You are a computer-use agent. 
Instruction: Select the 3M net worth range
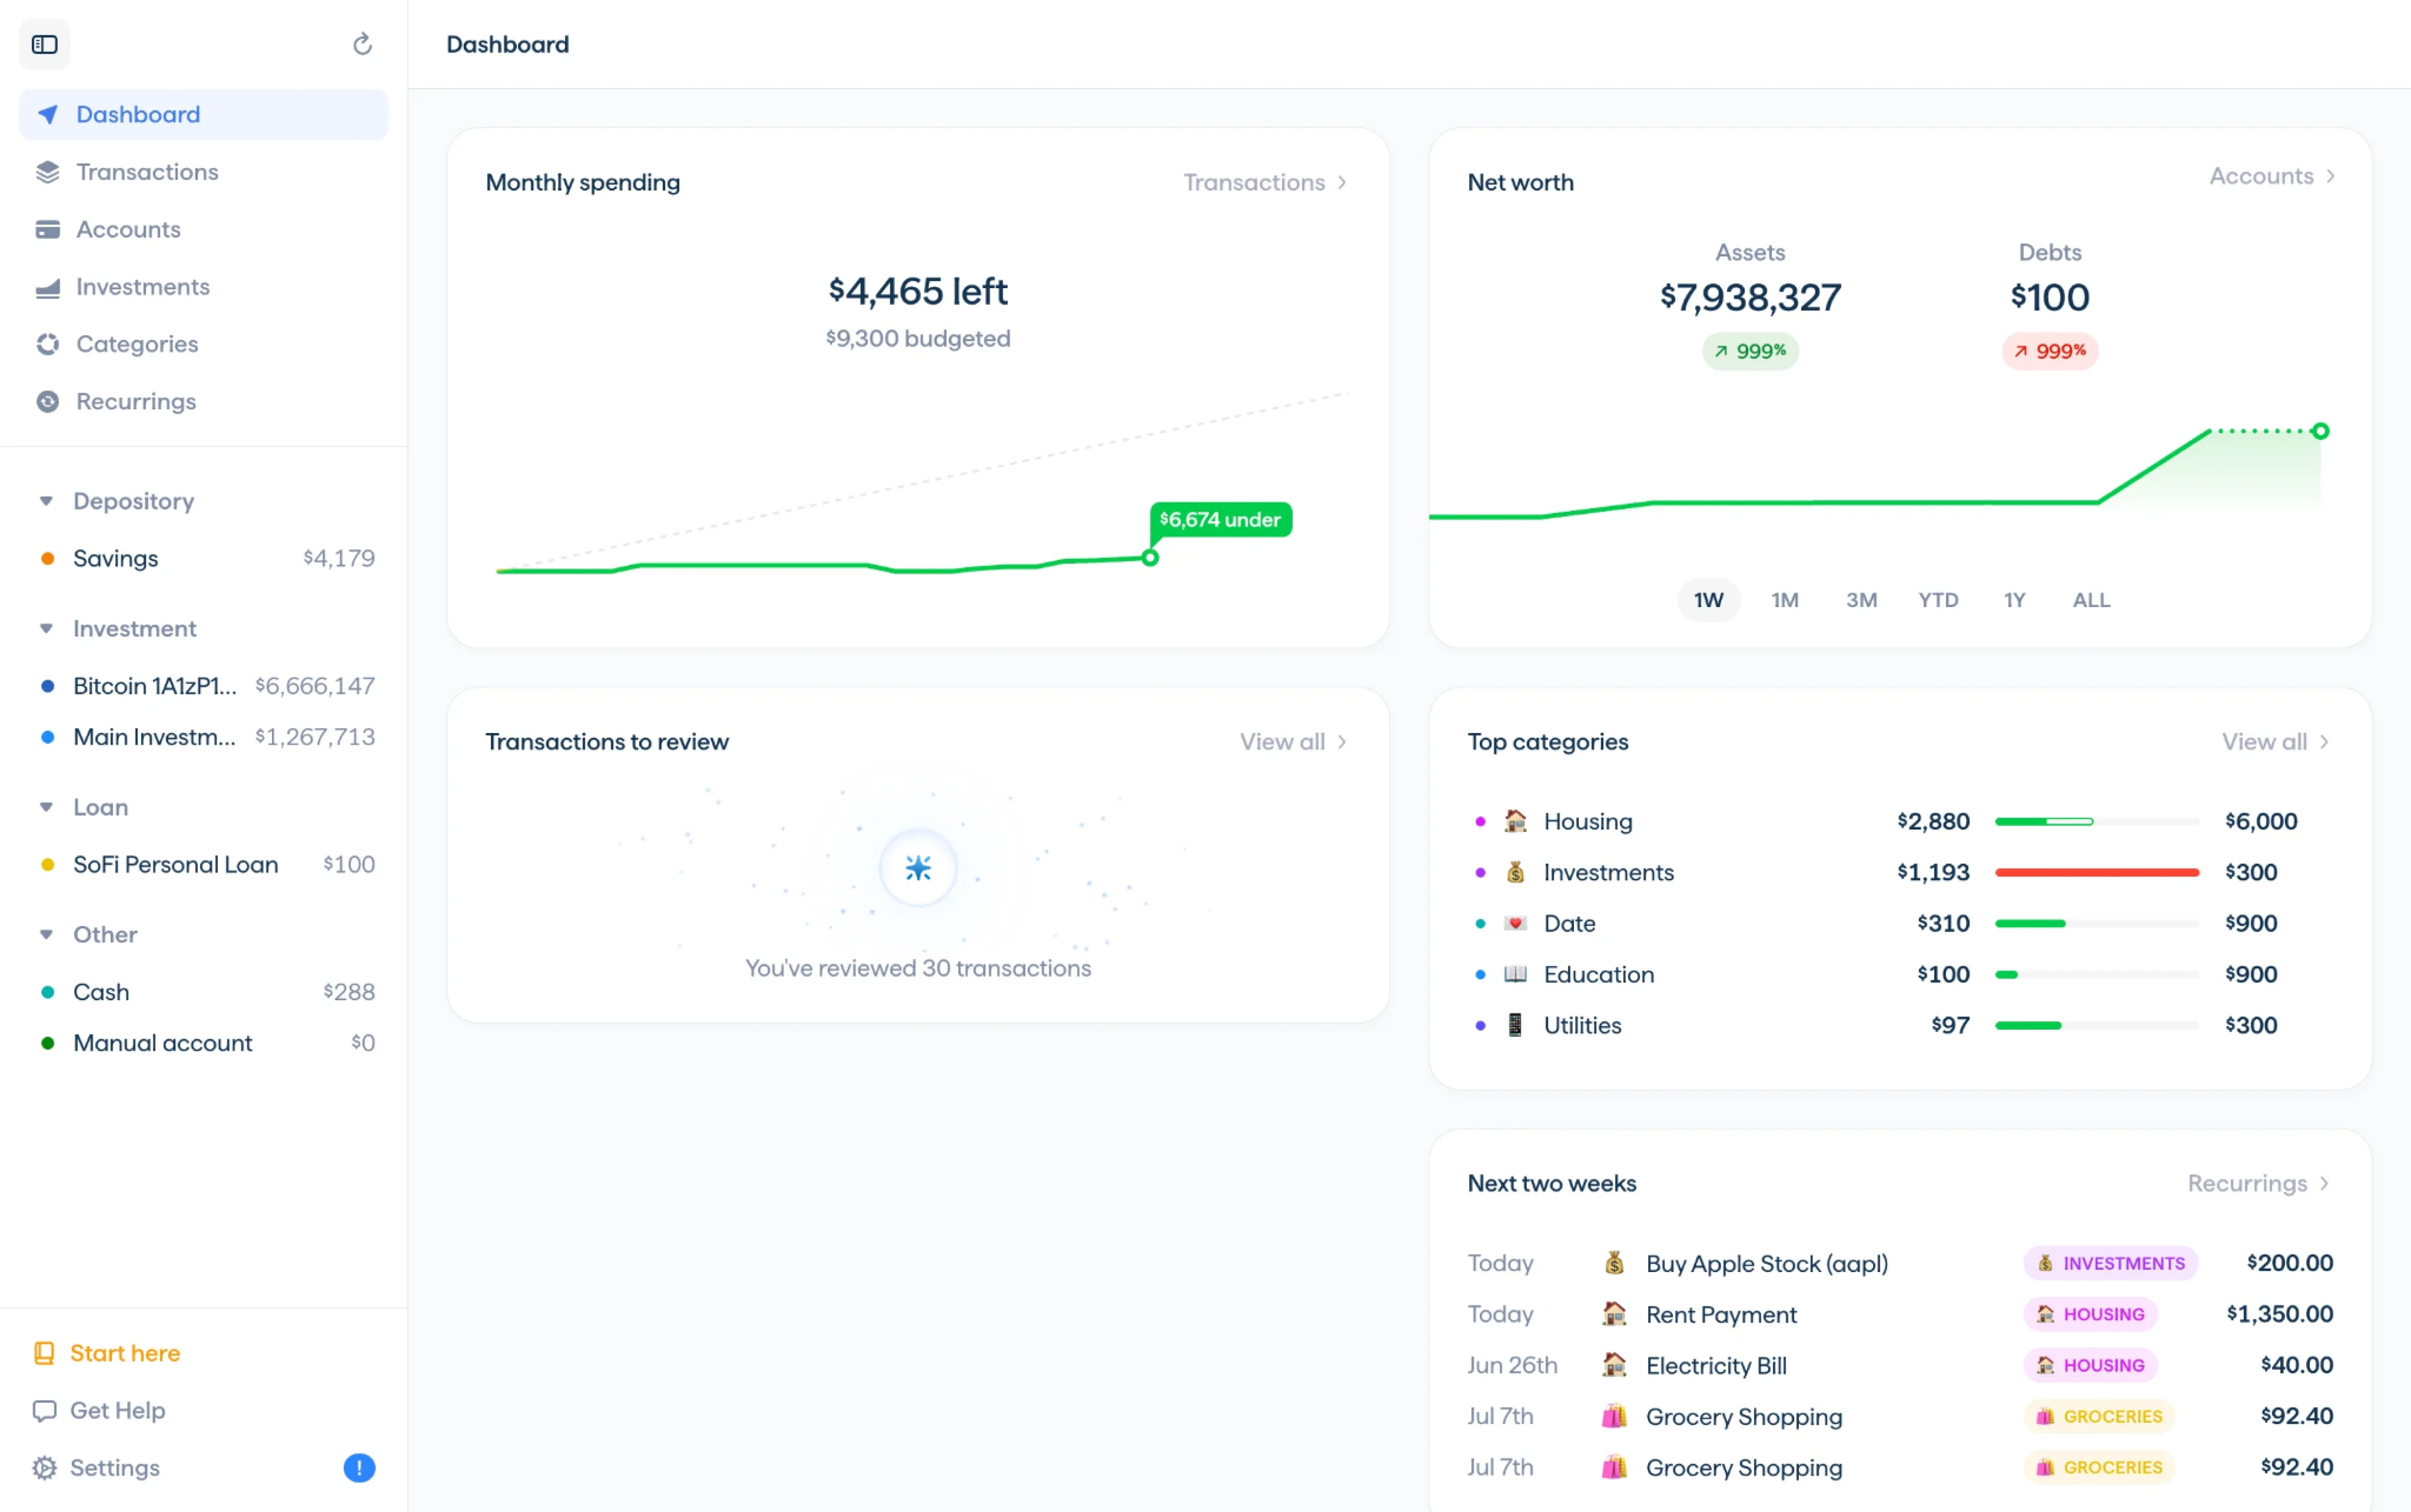pyautogui.click(x=1861, y=600)
